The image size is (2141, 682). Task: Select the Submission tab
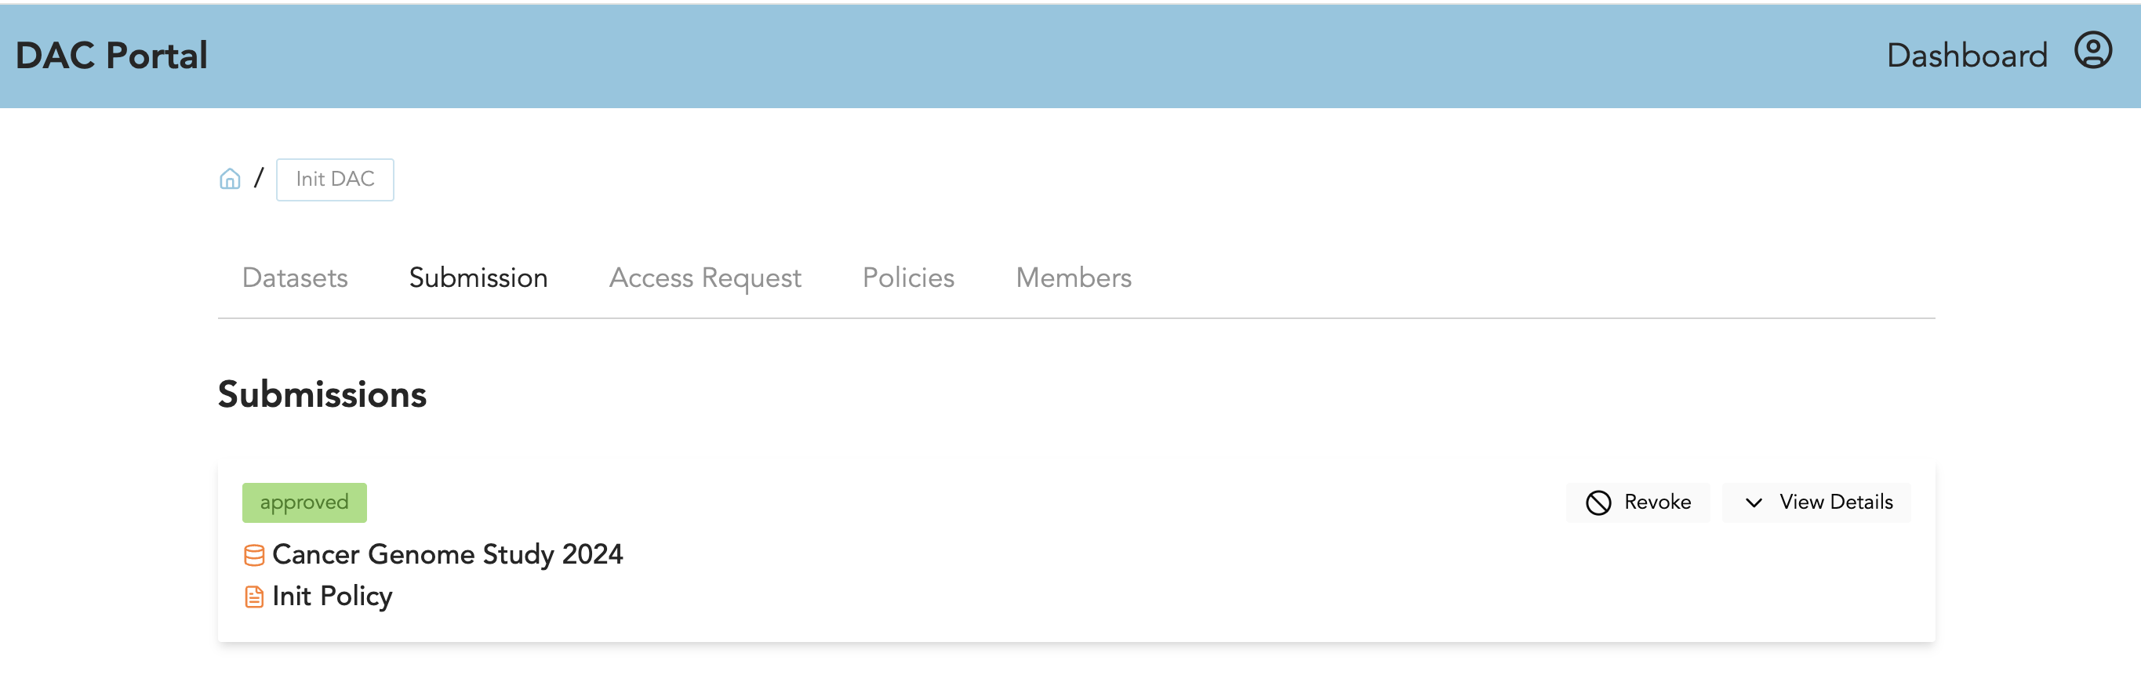coord(478,278)
